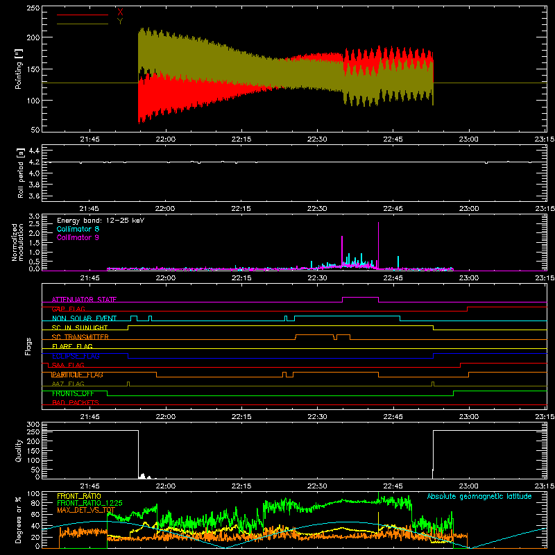555x555 pixels.
Task: Click the '250' tick on the Quality axis
Action: 33,432
